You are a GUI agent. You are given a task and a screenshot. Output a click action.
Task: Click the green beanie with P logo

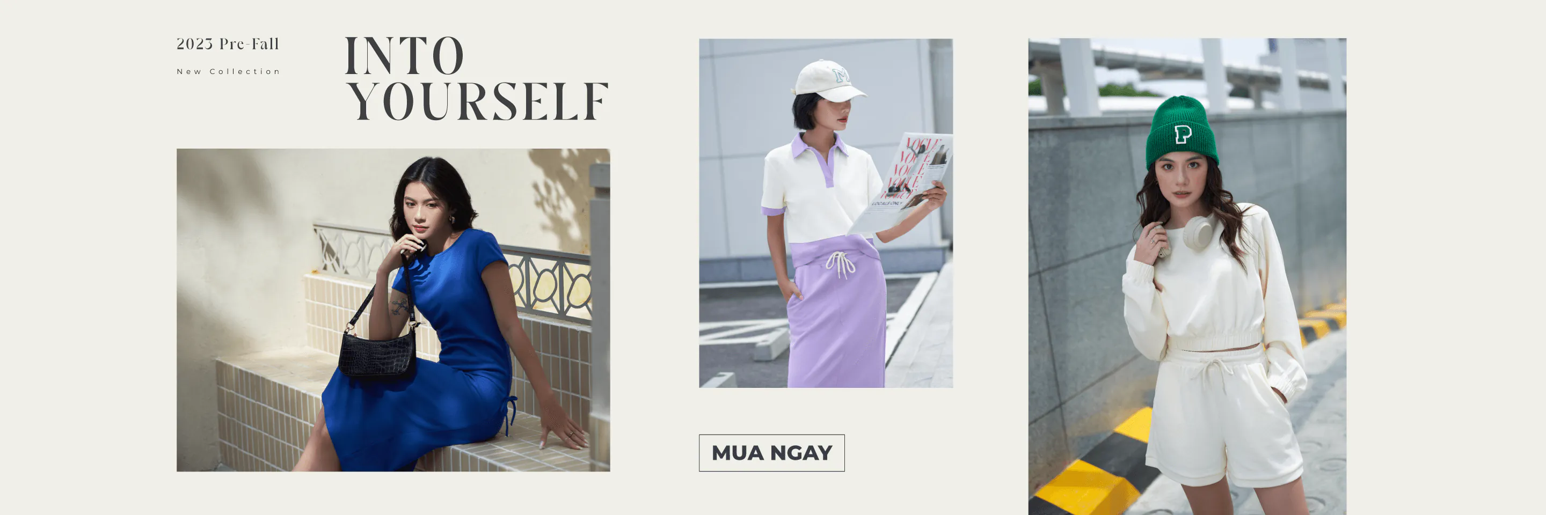[1182, 132]
